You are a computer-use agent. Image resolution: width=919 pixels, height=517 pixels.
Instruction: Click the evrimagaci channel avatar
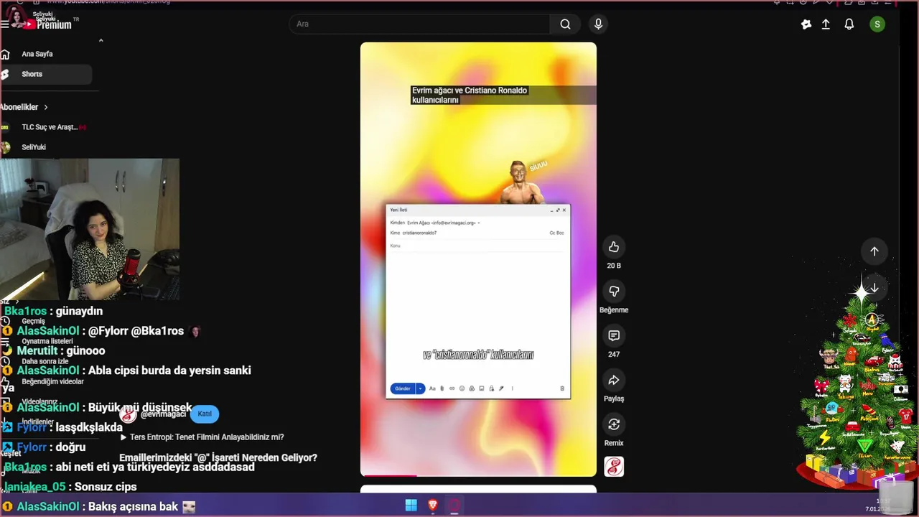click(129, 414)
